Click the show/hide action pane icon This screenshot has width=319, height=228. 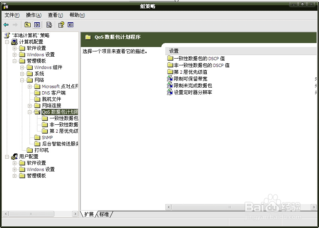[70, 25]
